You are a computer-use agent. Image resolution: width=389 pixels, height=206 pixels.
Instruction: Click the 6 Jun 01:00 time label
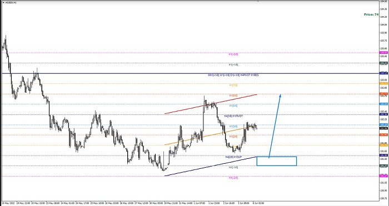pos(258,203)
